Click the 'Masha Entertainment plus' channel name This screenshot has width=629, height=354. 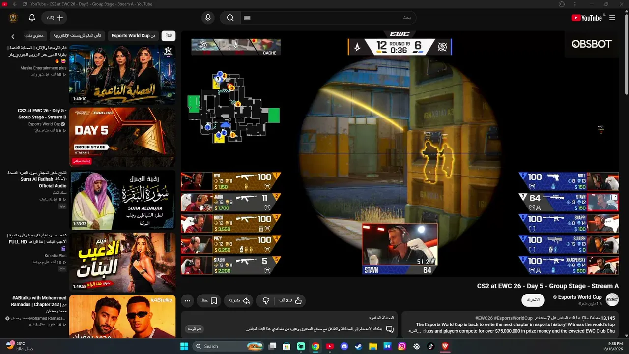[x=43, y=68]
